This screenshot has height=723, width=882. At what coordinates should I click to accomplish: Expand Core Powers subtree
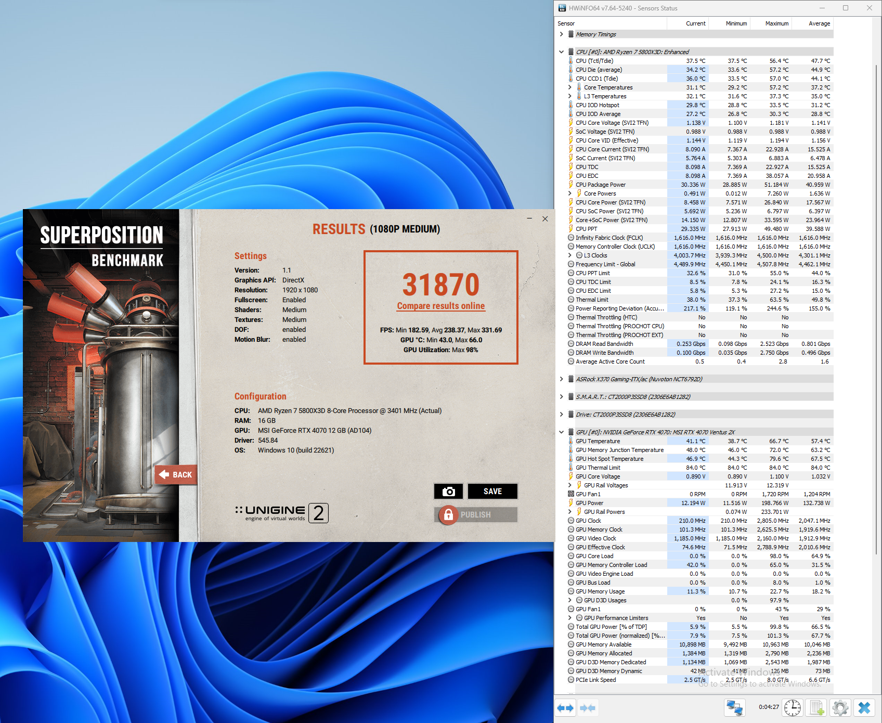coord(570,193)
